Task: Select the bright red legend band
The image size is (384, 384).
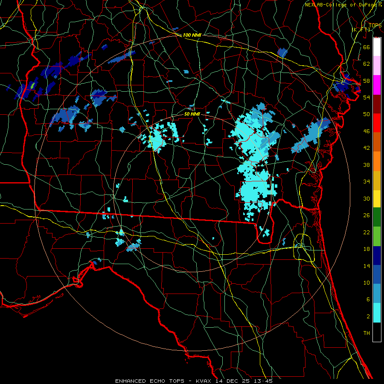Action: coord(377,123)
